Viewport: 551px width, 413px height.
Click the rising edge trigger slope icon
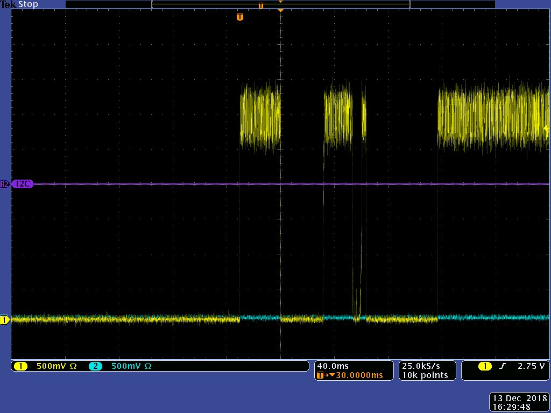[x=503, y=366]
